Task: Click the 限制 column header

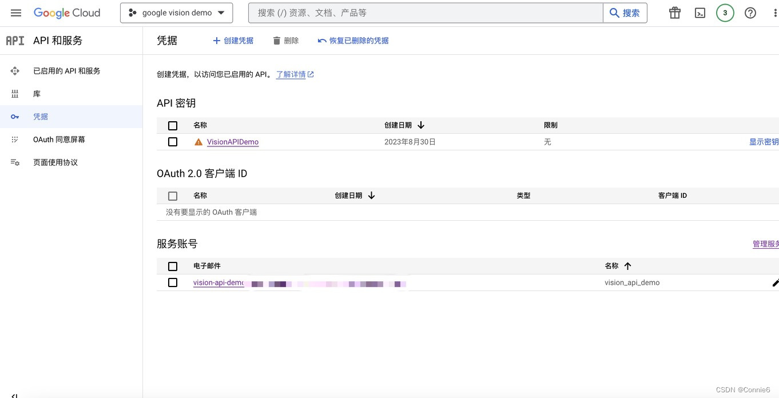Action: (x=551, y=125)
